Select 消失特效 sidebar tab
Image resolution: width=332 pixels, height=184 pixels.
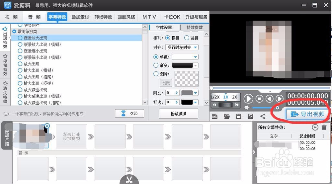(5, 92)
